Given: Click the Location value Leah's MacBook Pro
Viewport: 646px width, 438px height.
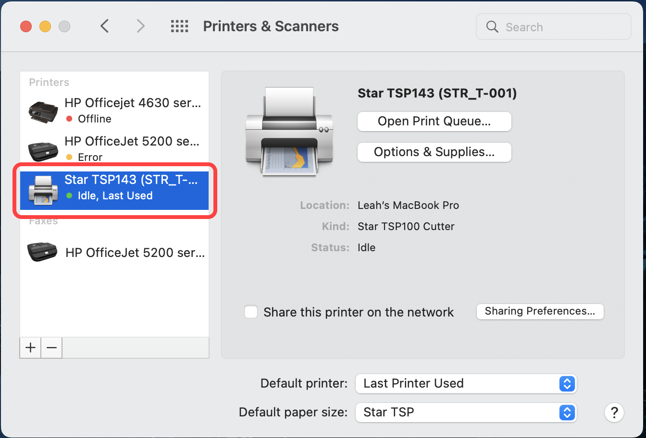Looking at the screenshot, I should (x=408, y=205).
